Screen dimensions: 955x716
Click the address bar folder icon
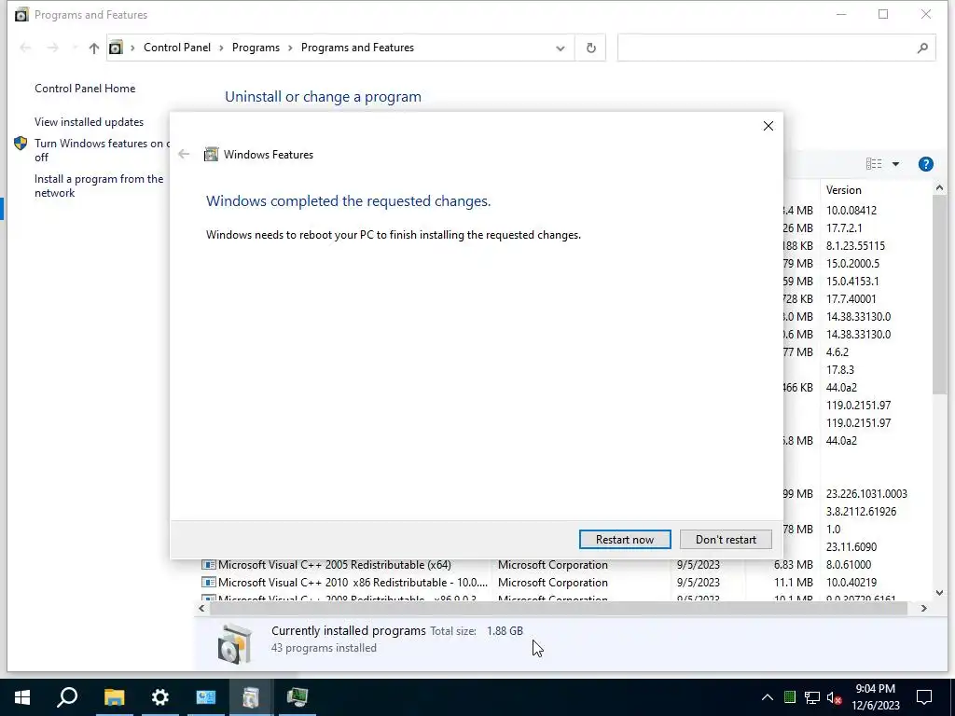(x=116, y=48)
